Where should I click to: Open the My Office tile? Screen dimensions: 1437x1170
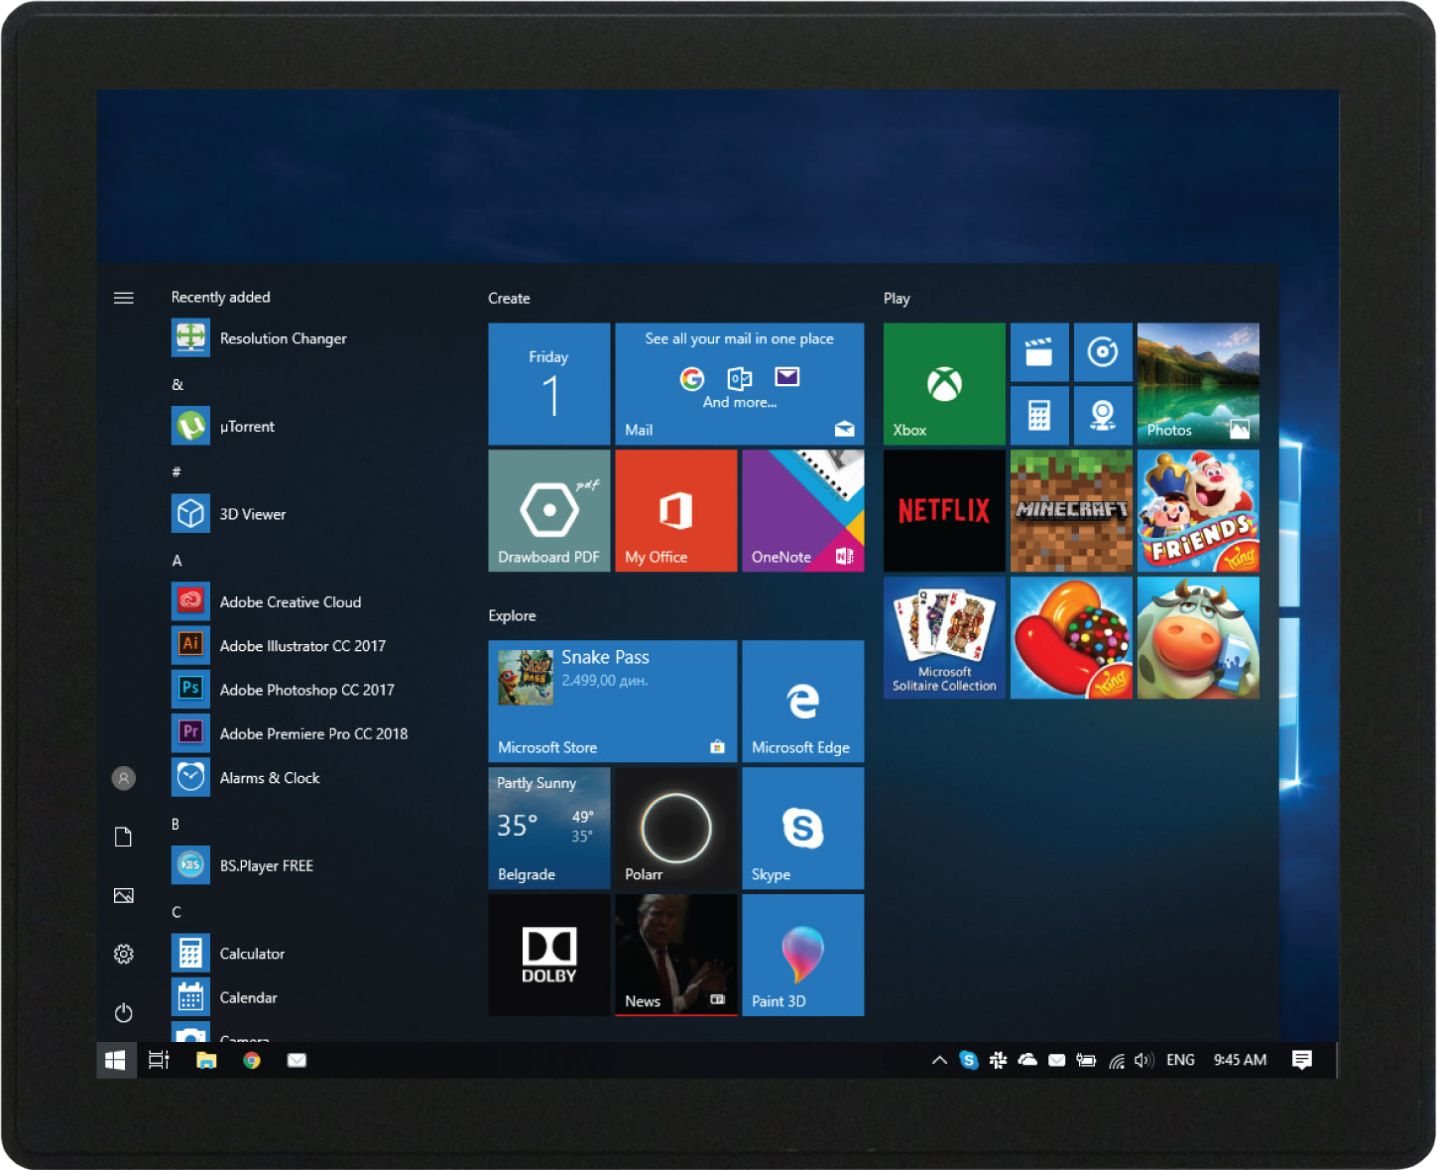[676, 511]
